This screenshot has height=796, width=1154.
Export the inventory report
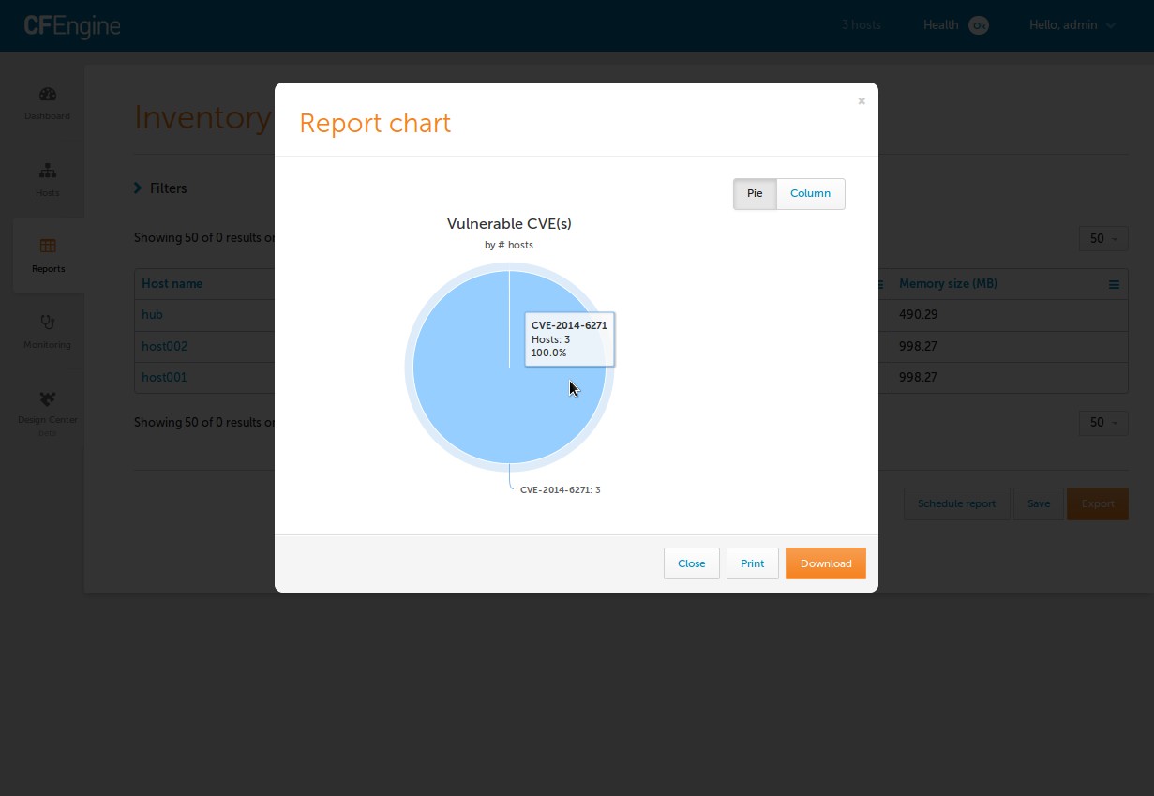tap(1097, 503)
